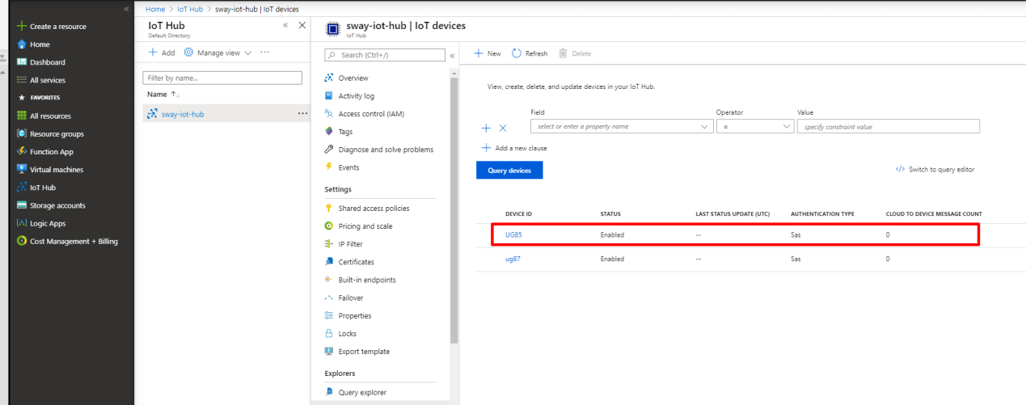Open Diagnose and solve problems
The width and height of the screenshot is (1026, 405).
[x=386, y=150]
